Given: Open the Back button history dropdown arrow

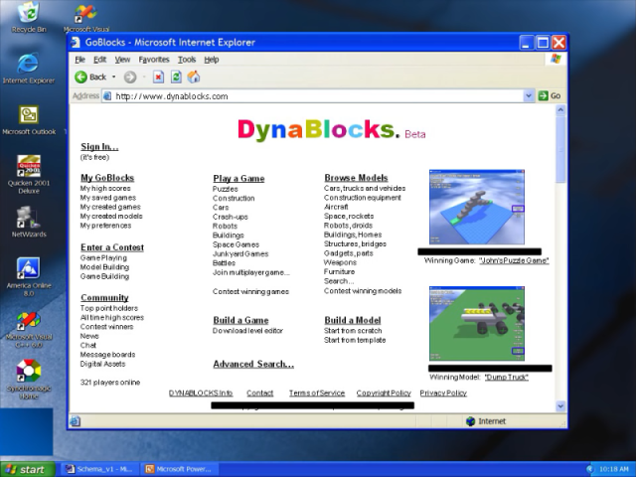Looking at the screenshot, I should (x=114, y=78).
